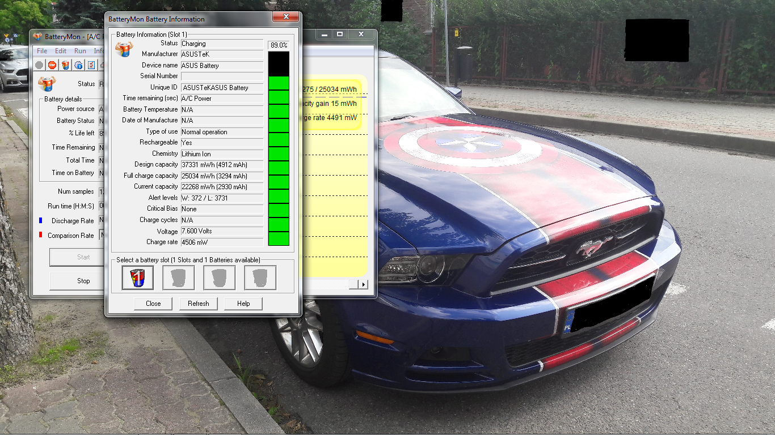
Task: Select the fourth (empty) battery slot
Action: pyautogui.click(x=260, y=278)
